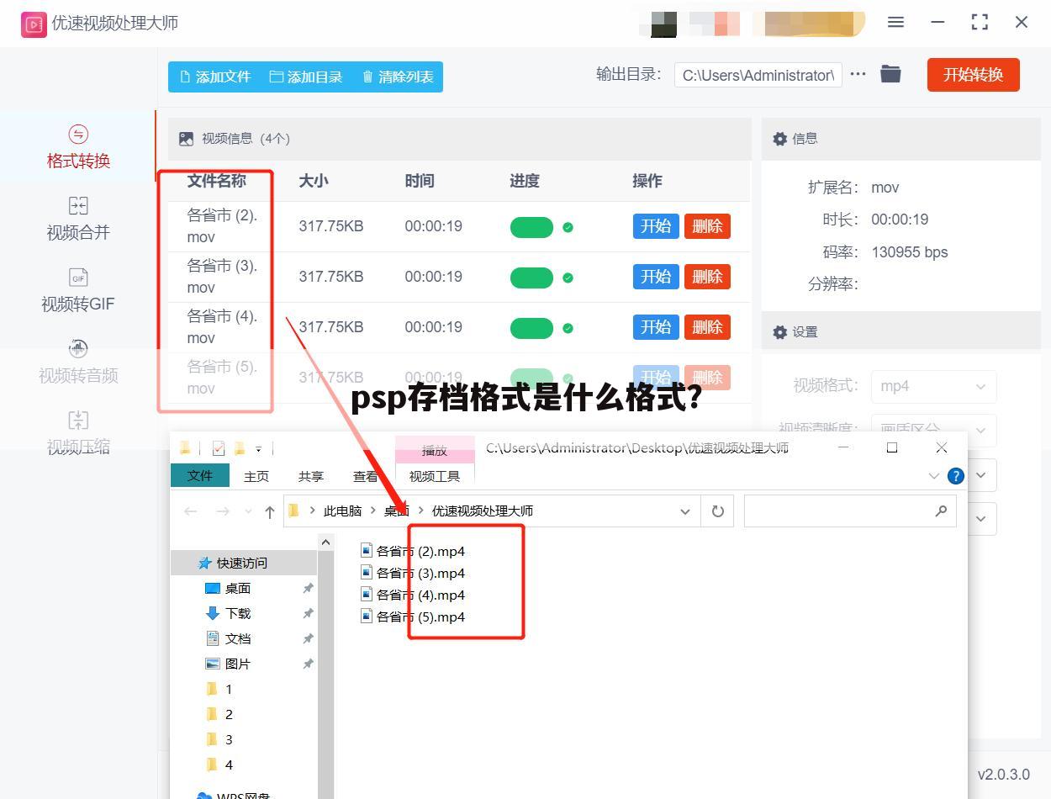Select file 各省市 (5).mp4
The image size is (1051, 799).
click(x=413, y=616)
